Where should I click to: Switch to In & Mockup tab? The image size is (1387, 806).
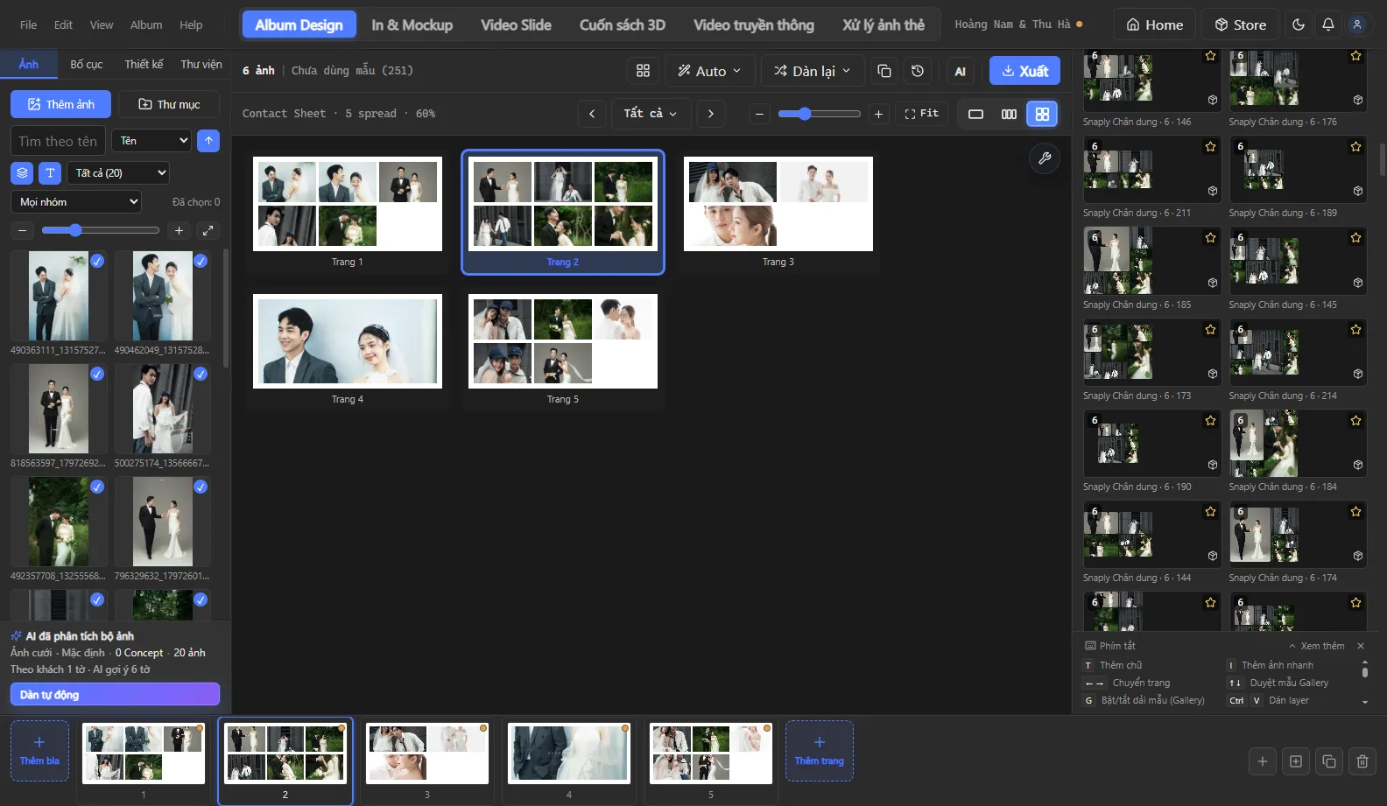coord(412,25)
